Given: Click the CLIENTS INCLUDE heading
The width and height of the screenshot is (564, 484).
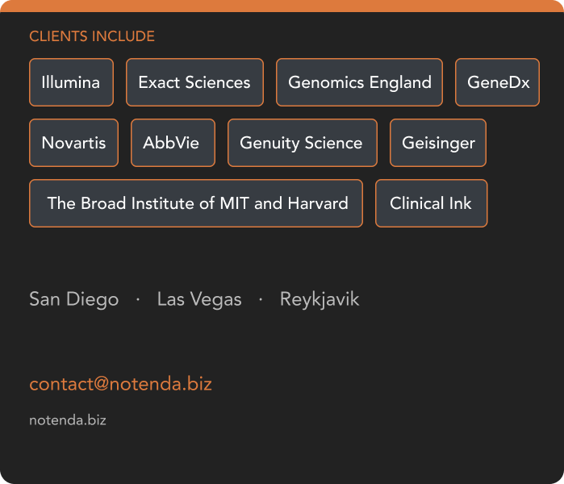Looking at the screenshot, I should click(x=92, y=36).
